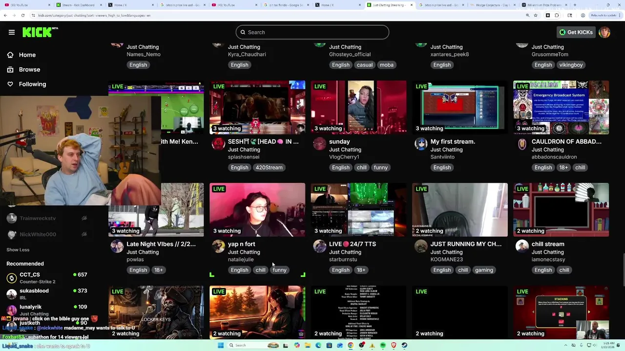Bookmark this page with the star icon
The width and height of the screenshot is (625, 351).
[x=536, y=16]
